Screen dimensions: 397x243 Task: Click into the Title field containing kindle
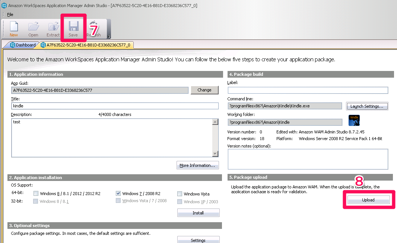point(115,106)
